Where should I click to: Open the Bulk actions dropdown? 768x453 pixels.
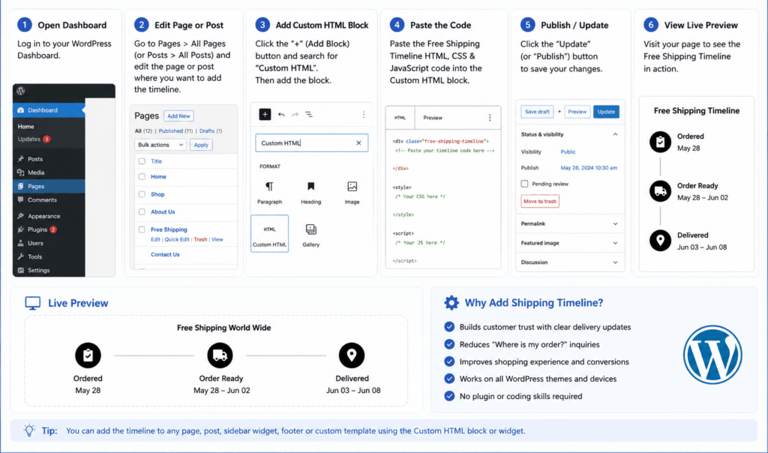160,145
